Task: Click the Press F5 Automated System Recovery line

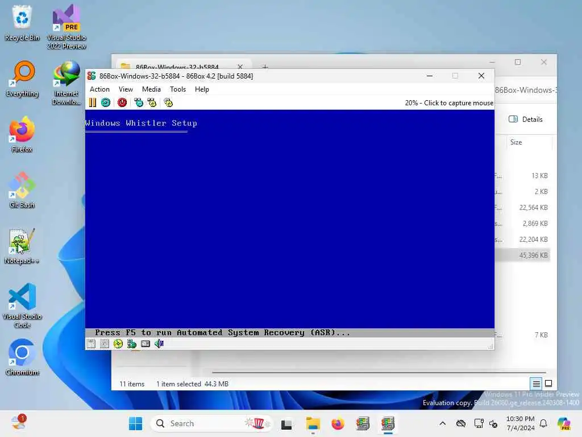Action: pos(222,332)
